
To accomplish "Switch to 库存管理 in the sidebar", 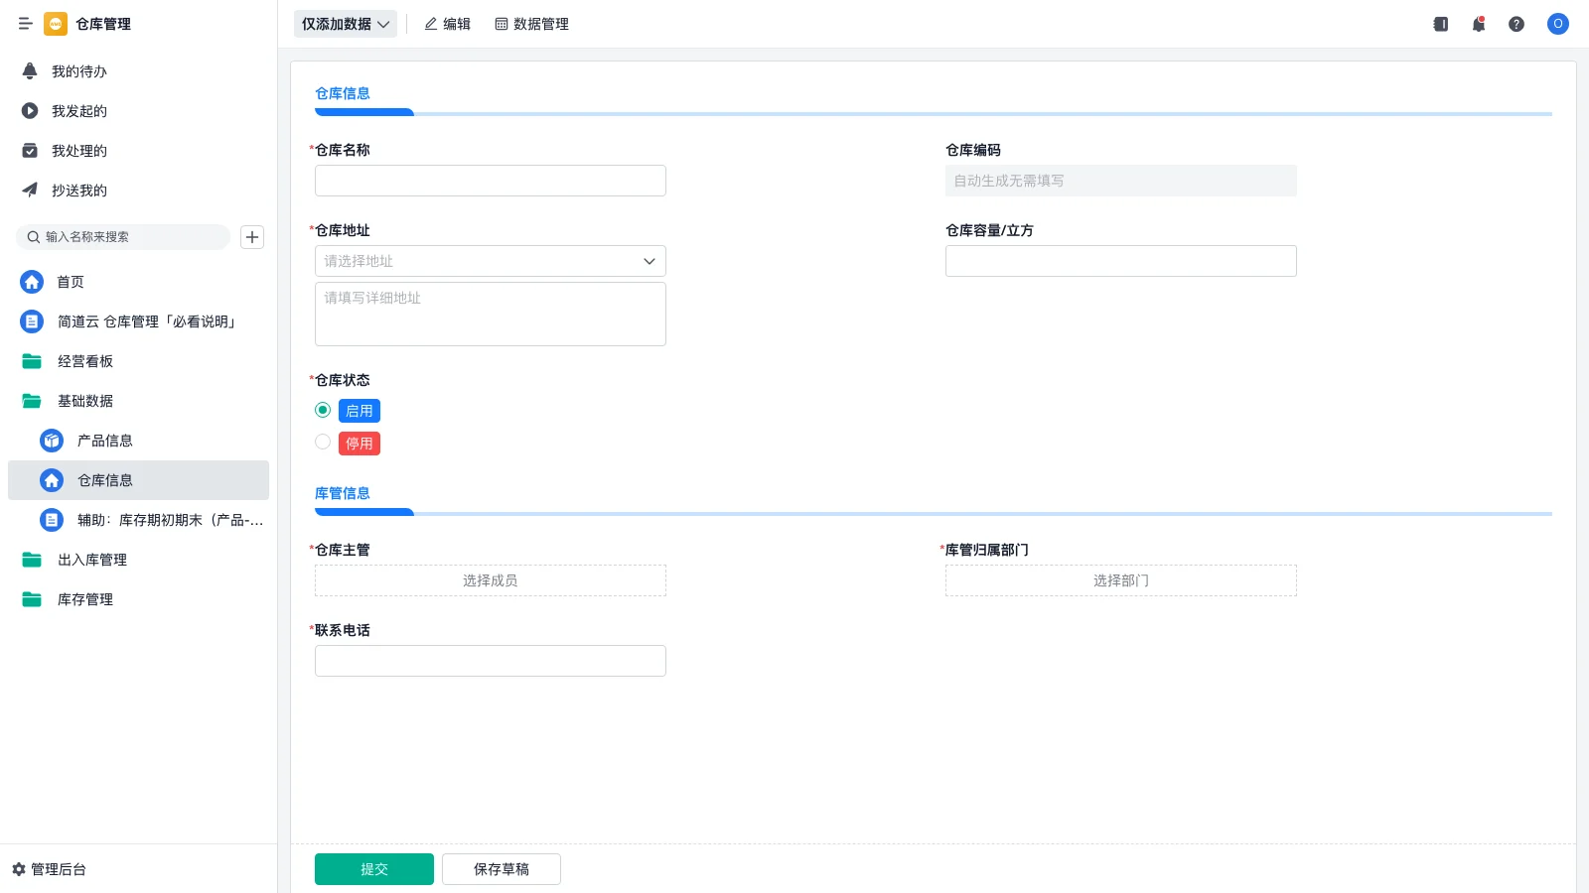I will click(x=85, y=598).
